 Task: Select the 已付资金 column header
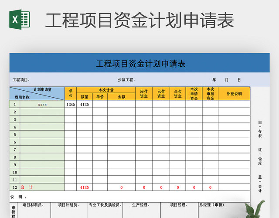tap(161, 93)
